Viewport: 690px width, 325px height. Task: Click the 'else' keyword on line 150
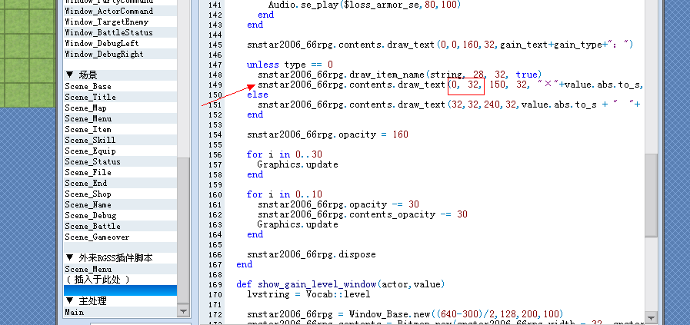(x=258, y=95)
